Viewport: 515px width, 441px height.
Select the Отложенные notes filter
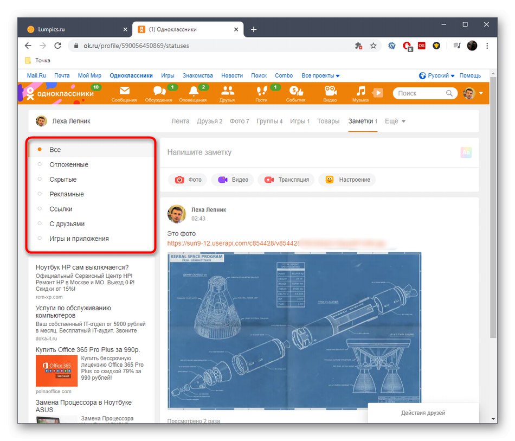[91, 164]
